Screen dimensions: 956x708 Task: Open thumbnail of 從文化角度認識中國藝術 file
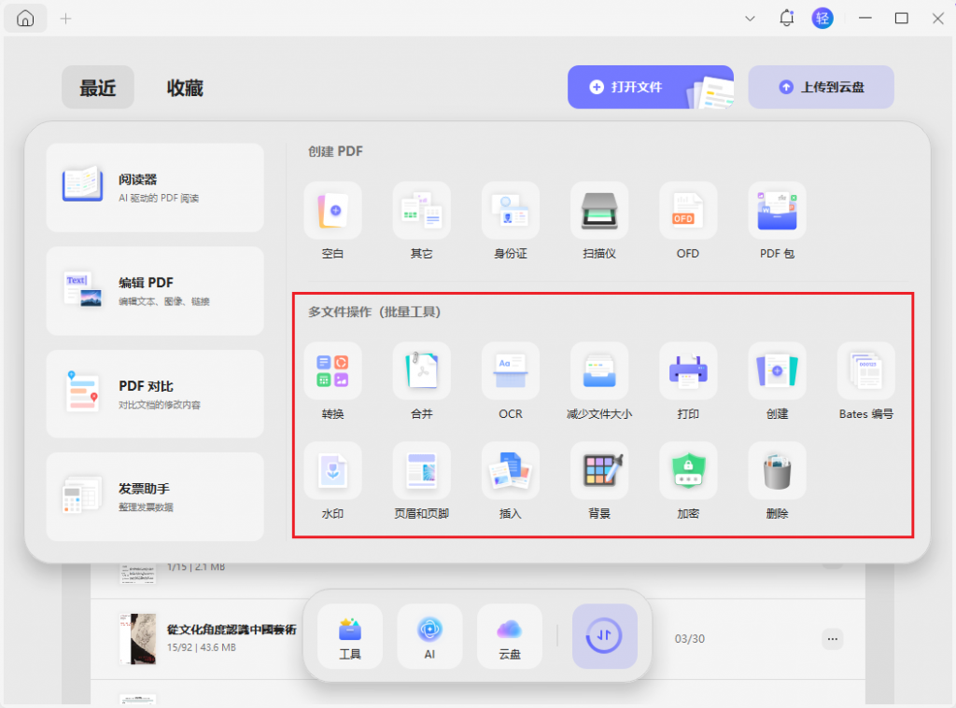pos(138,639)
